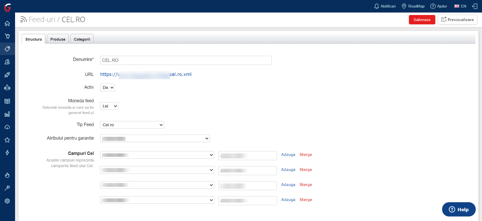The height and width of the screenshot is (221, 482).
Task: Open the Moneda feed dropdown
Action: [109, 106]
